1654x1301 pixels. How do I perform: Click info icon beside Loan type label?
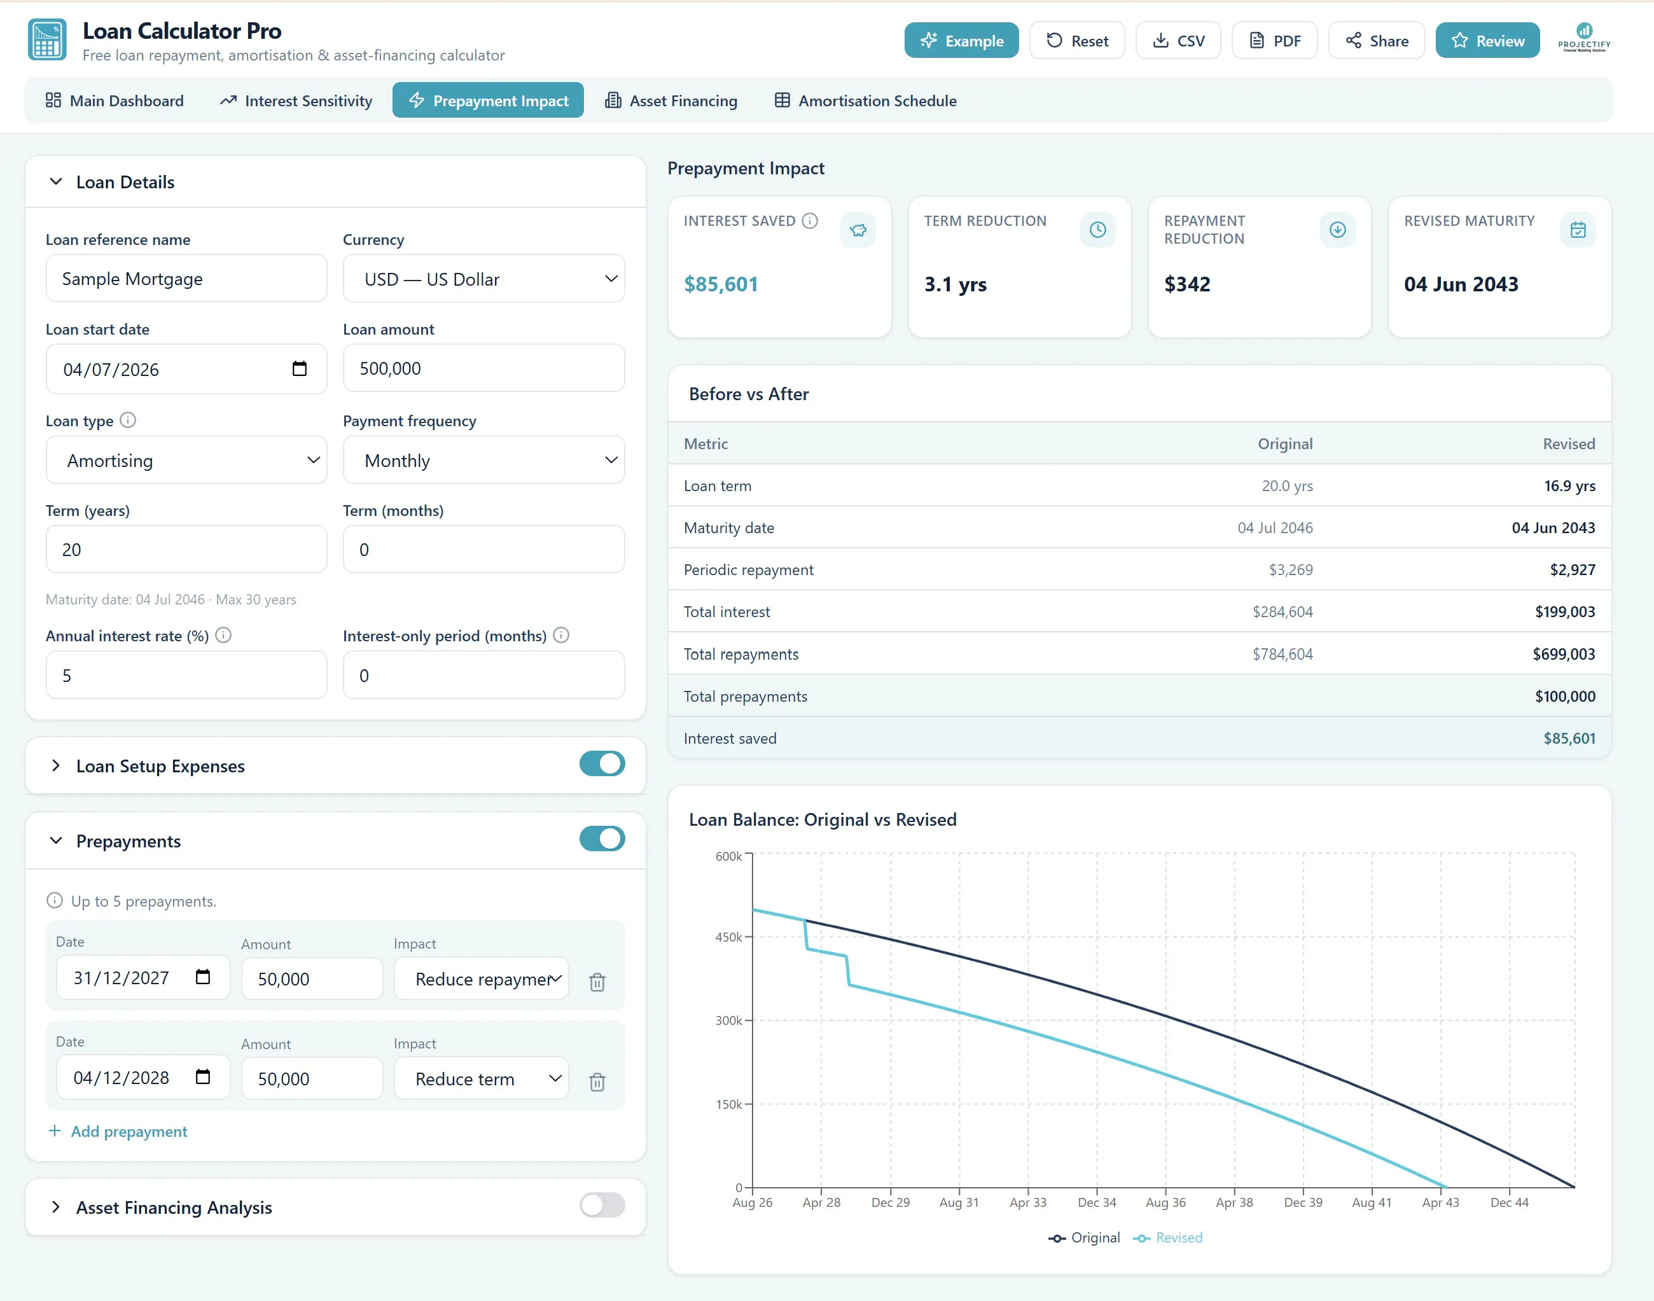point(128,420)
